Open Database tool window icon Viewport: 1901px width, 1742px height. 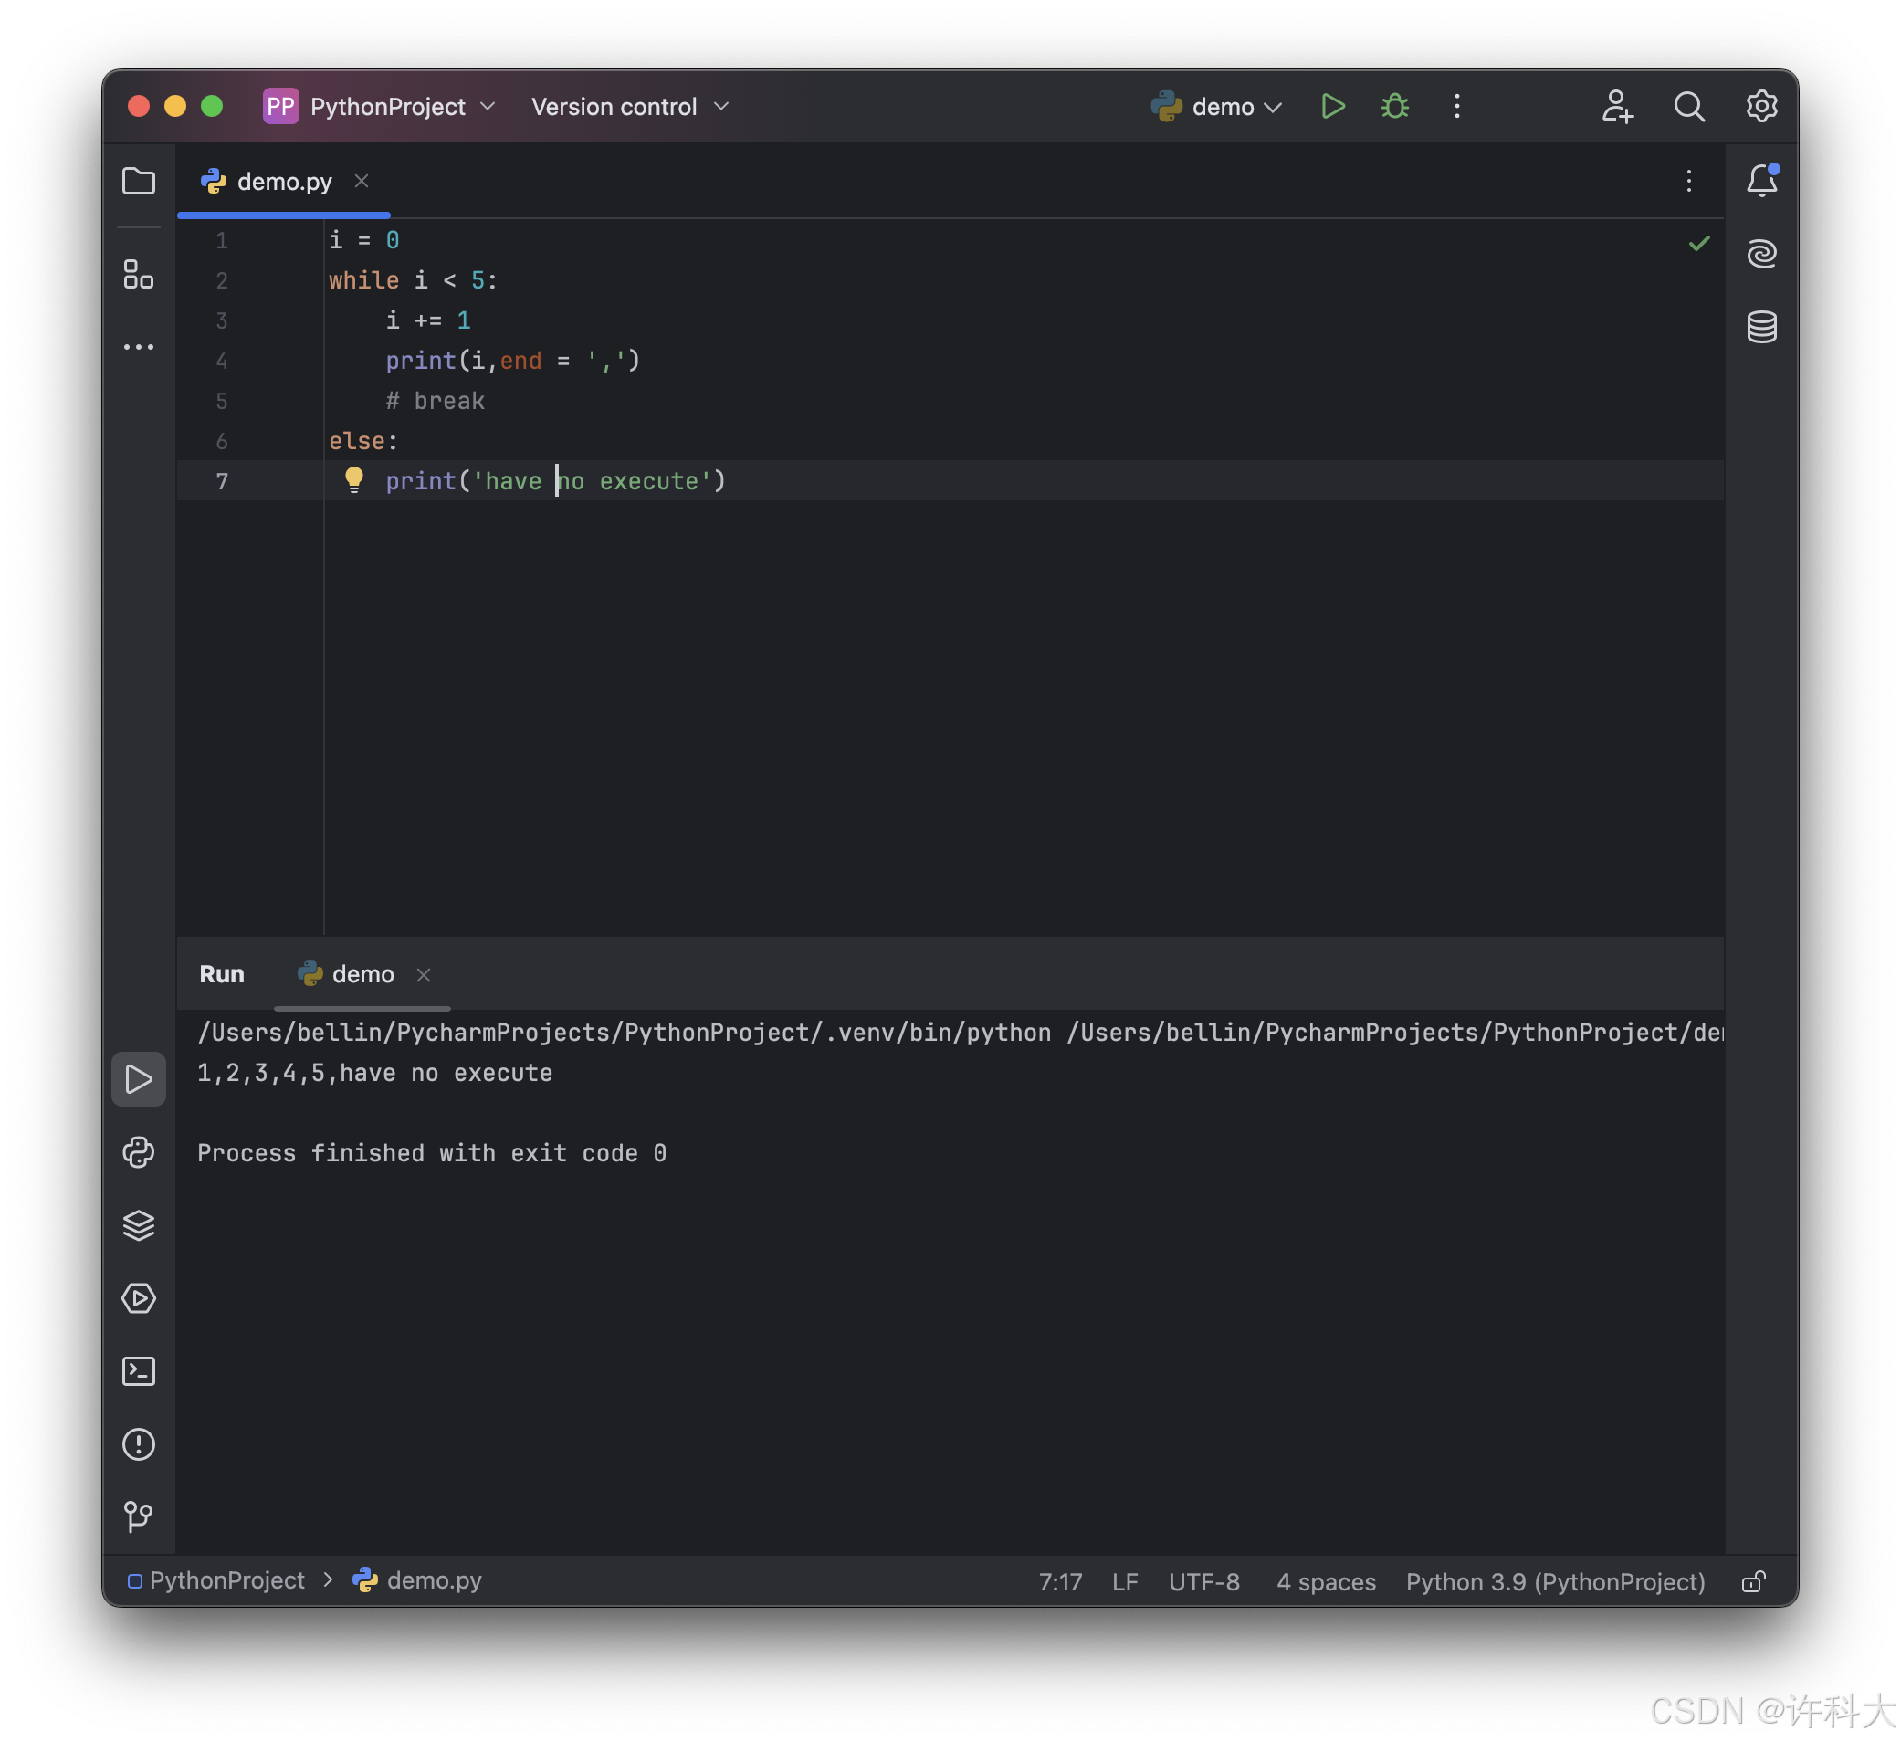pos(1761,327)
